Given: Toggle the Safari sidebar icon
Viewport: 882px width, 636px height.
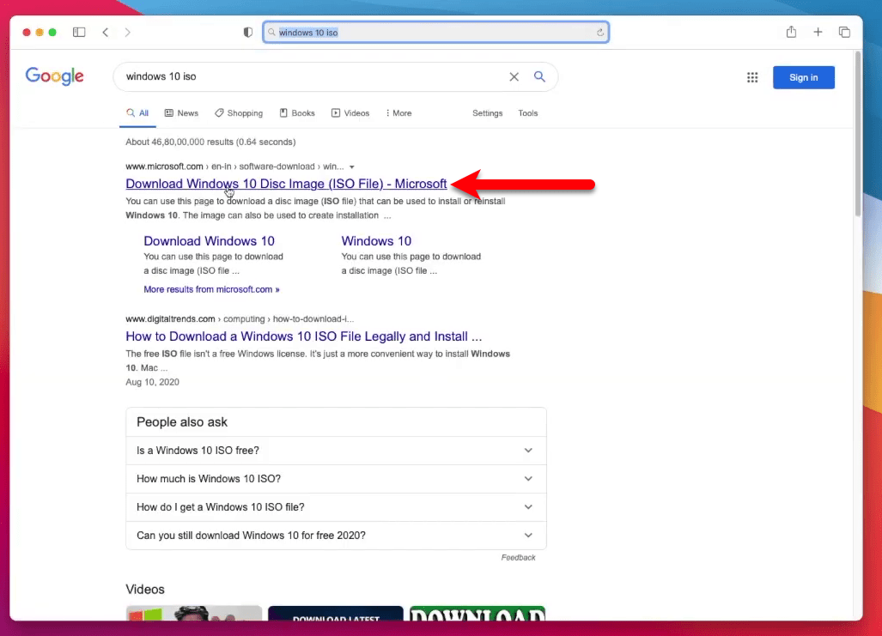Looking at the screenshot, I should click(79, 32).
